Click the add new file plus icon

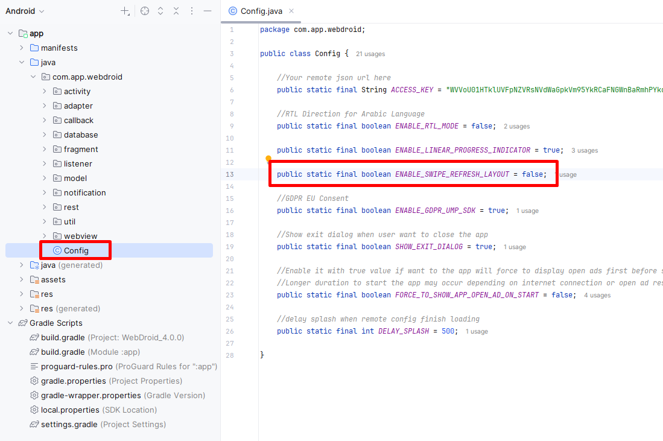pos(125,11)
